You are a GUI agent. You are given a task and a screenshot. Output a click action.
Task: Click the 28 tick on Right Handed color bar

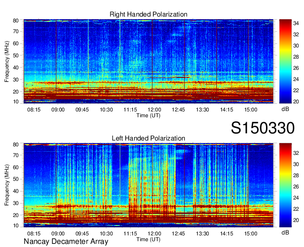click(x=296, y=57)
